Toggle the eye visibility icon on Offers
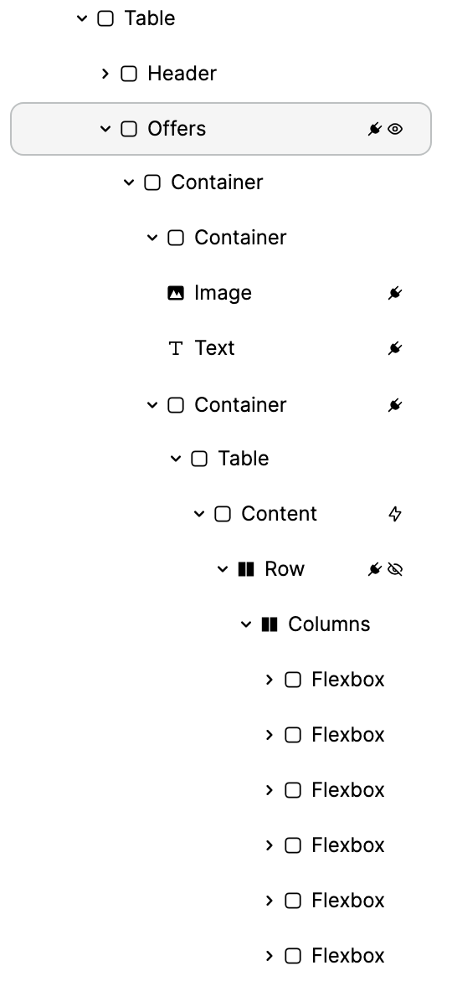 tap(395, 129)
